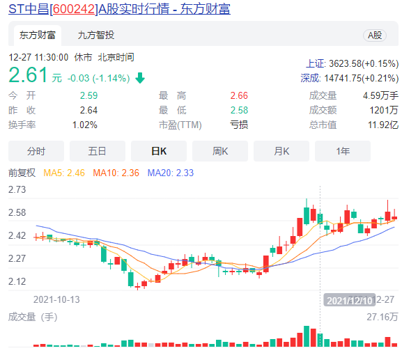Click the 27.16万 volume axis value
The image size is (402, 353).
pyautogui.click(x=382, y=317)
